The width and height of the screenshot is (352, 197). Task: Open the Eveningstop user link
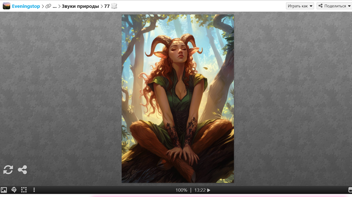click(x=26, y=6)
